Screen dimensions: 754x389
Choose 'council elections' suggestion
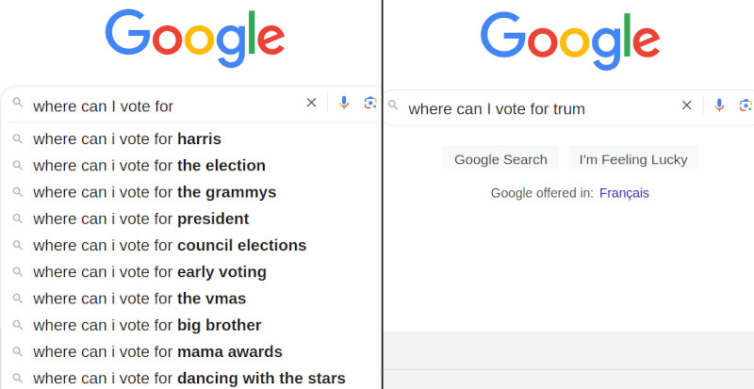[170, 245]
